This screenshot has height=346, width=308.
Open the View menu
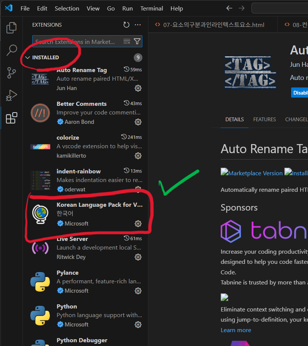(x=93, y=8)
